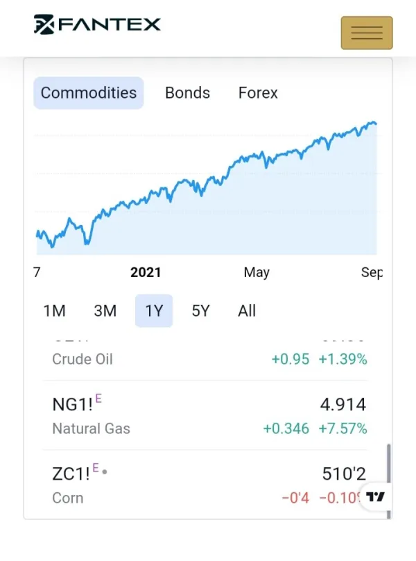Click the E badge next to ZC1!
Viewport: 416px width, 561px height.
[95, 468]
